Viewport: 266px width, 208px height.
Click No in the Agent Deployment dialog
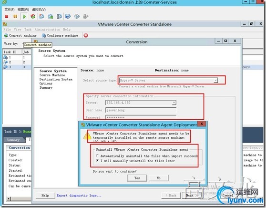[x=158, y=178]
